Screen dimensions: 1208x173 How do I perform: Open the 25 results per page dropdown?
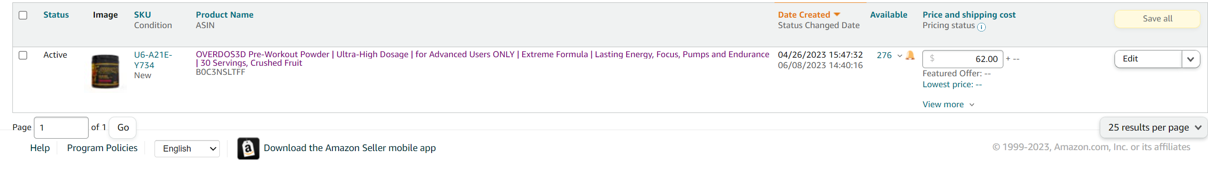1154,127
